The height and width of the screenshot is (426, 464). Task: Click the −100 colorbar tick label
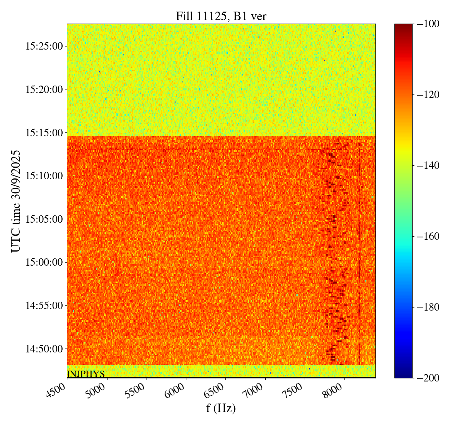(428, 24)
